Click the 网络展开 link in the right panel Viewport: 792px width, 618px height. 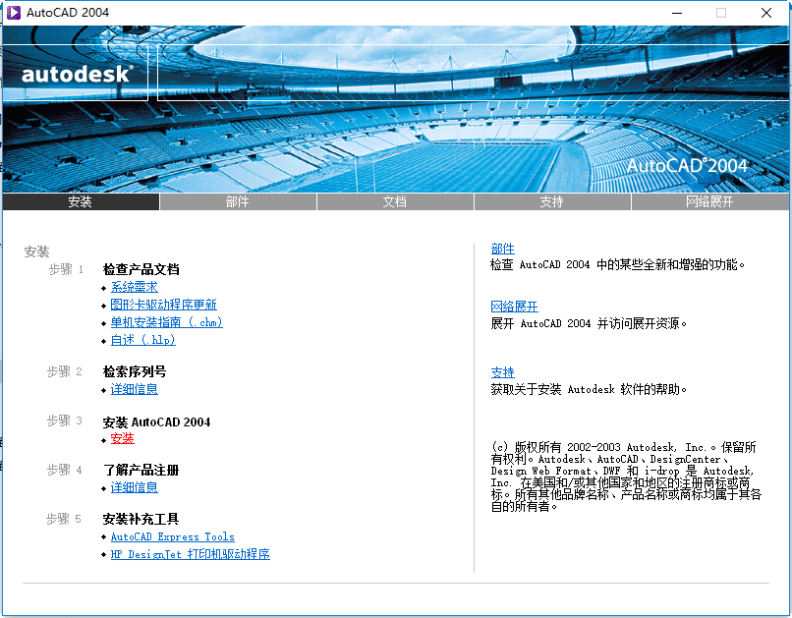(514, 306)
